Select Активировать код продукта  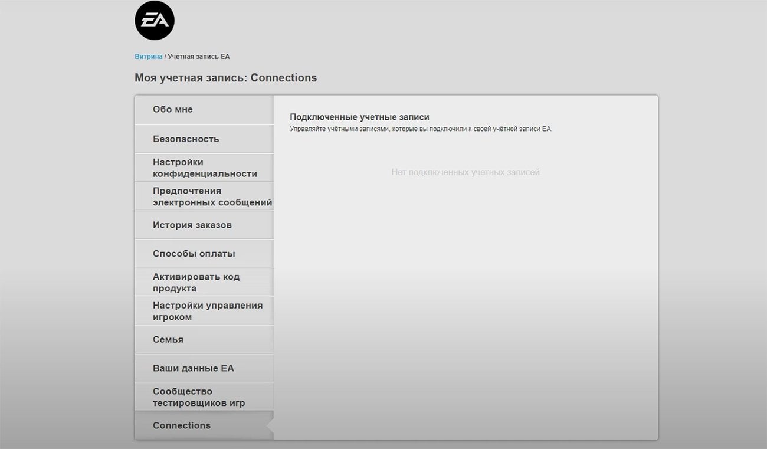[x=204, y=282]
